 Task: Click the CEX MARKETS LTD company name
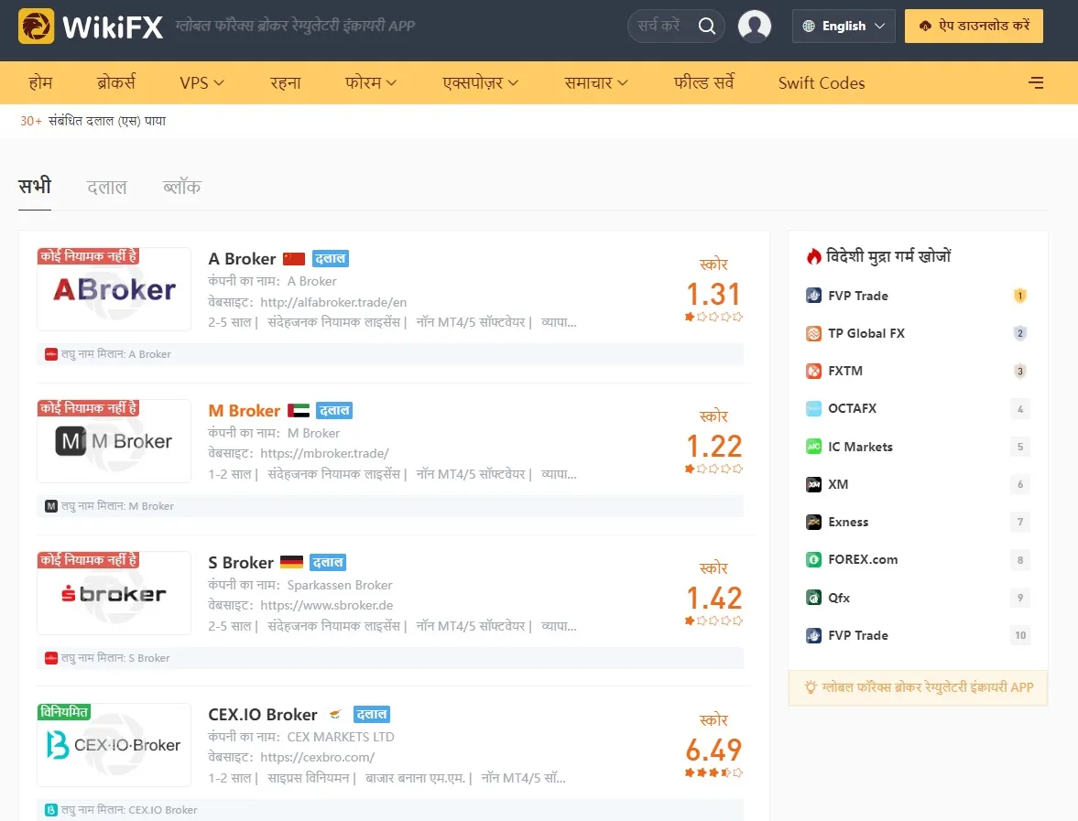point(341,737)
